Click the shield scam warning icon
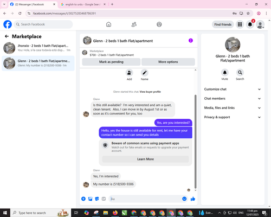This screenshot has height=217, width=271. (105, 145)
